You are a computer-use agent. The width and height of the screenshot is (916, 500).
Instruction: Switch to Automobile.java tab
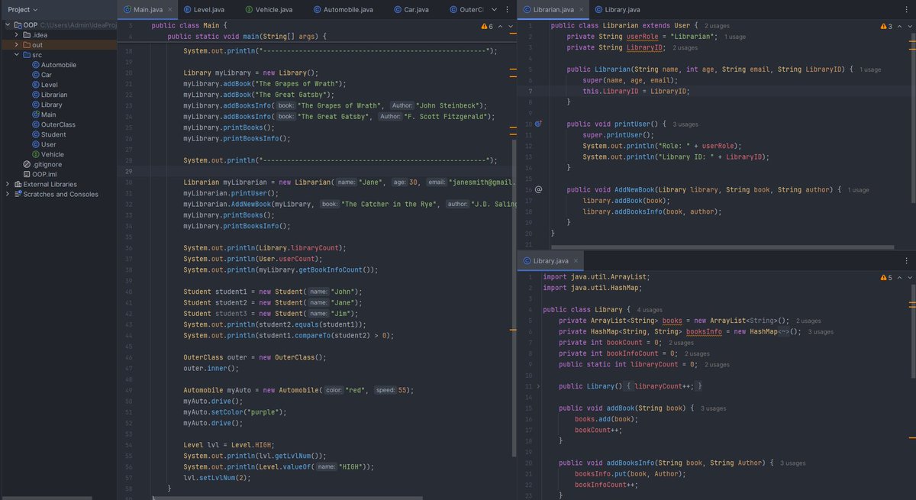pos(343,9)
